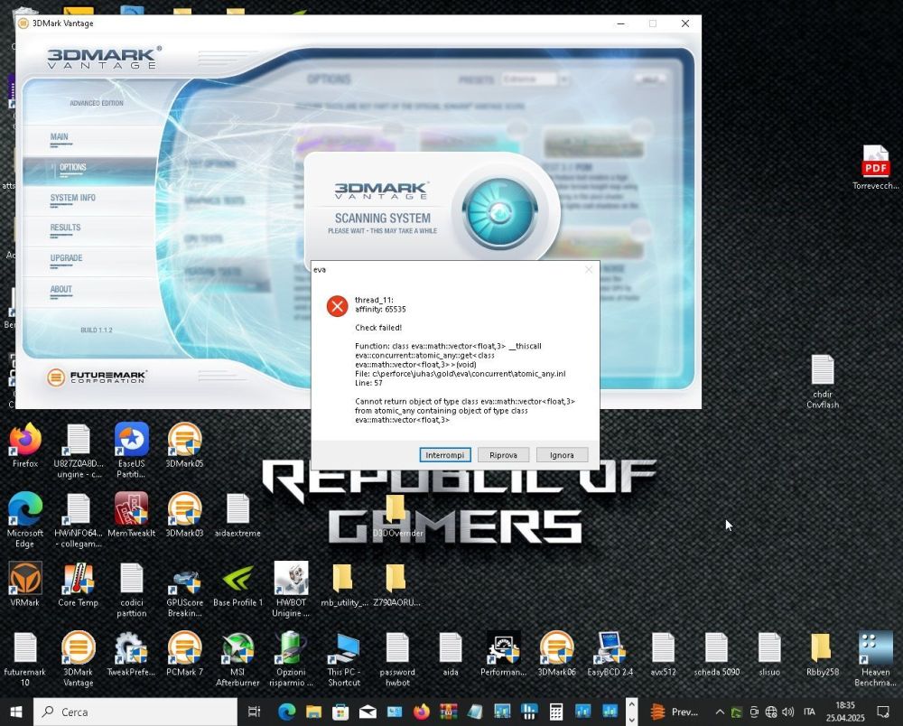903x726 pixels.
Task: Select the 3DMark05 desktop shortcut
Action: (x=184, y=446)
